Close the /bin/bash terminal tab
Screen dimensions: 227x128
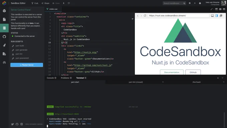click(224, 82)
